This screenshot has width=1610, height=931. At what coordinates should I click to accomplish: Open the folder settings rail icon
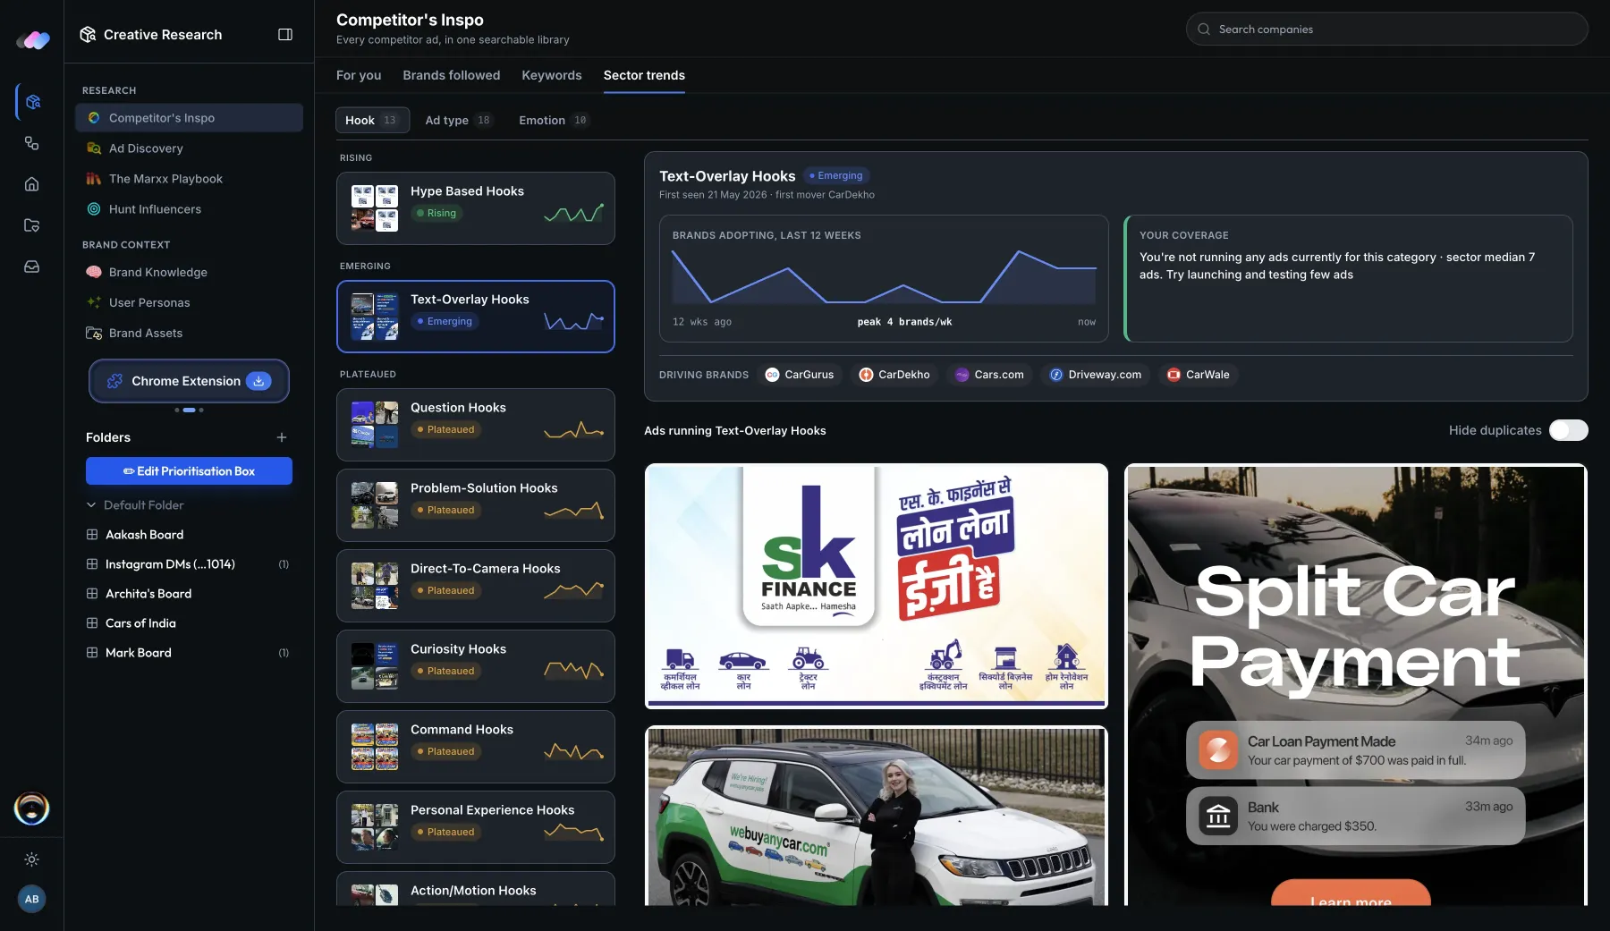coord(32,225)
